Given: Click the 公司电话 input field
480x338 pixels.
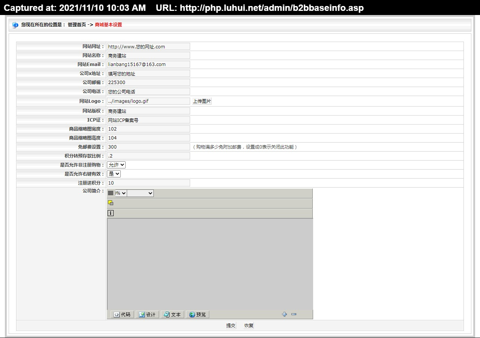Looking at the screenshot, I should coord(148,92).
